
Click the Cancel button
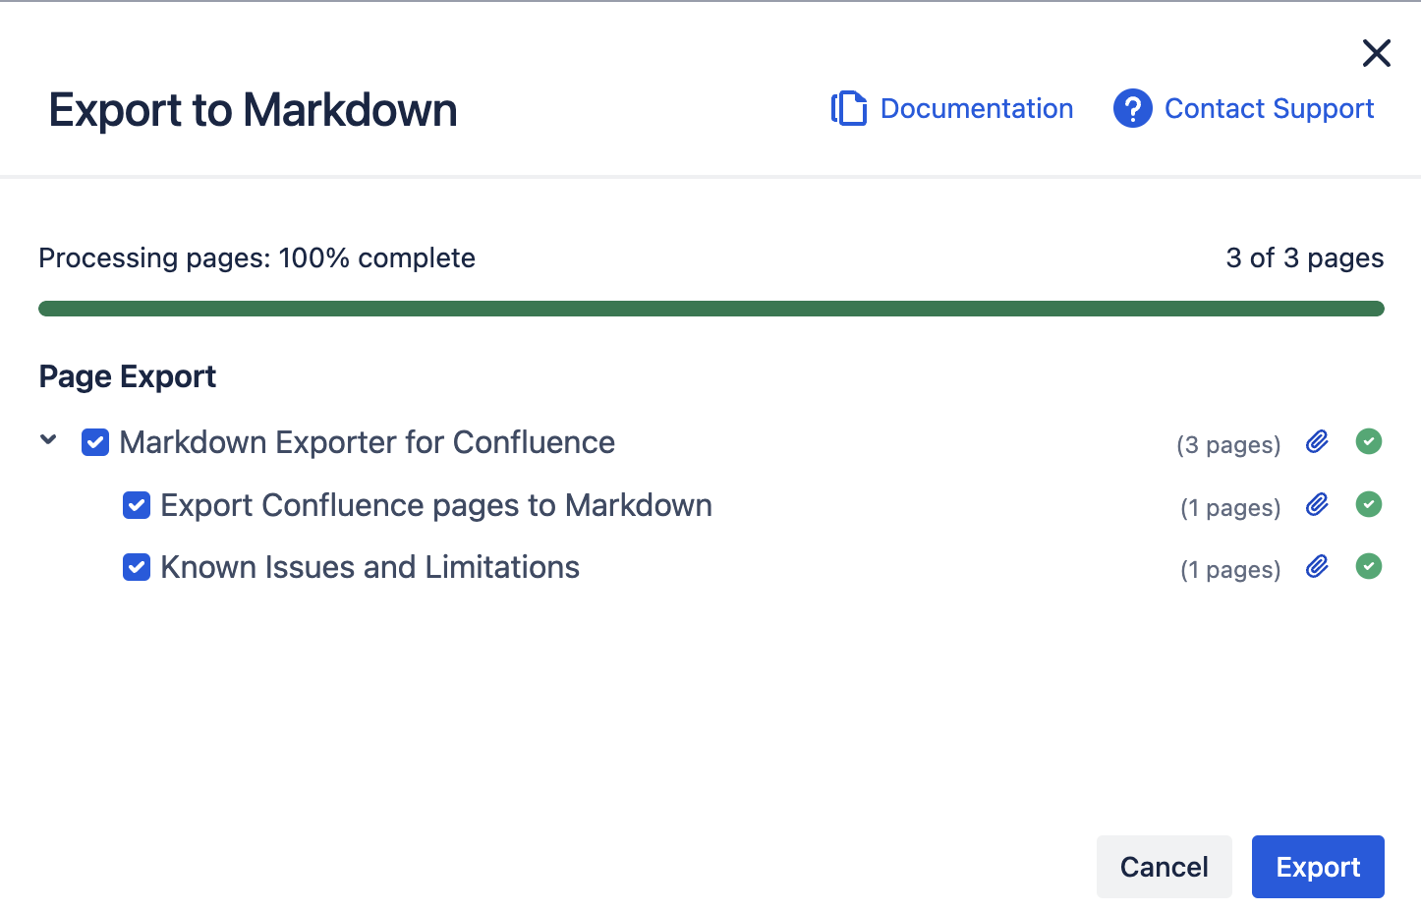tap(1165, 866)
